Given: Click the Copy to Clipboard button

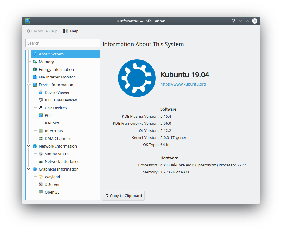Looking at the screenshot, I should 123,196.
